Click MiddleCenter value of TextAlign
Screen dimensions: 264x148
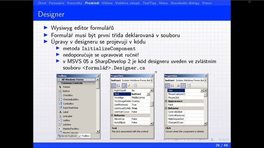138,97
